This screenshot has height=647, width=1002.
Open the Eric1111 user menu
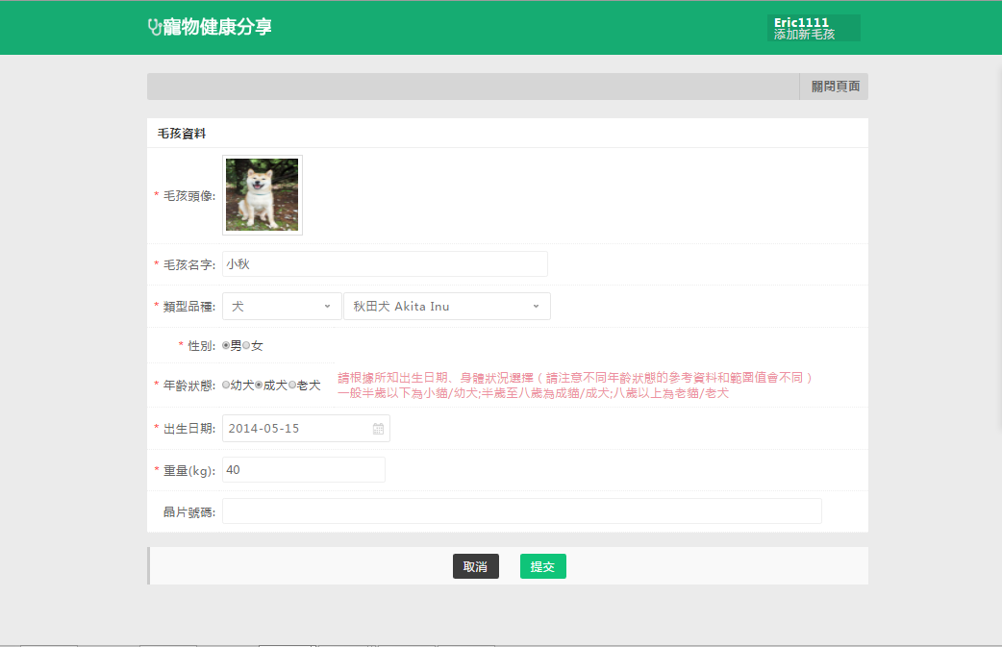(814, 28)
